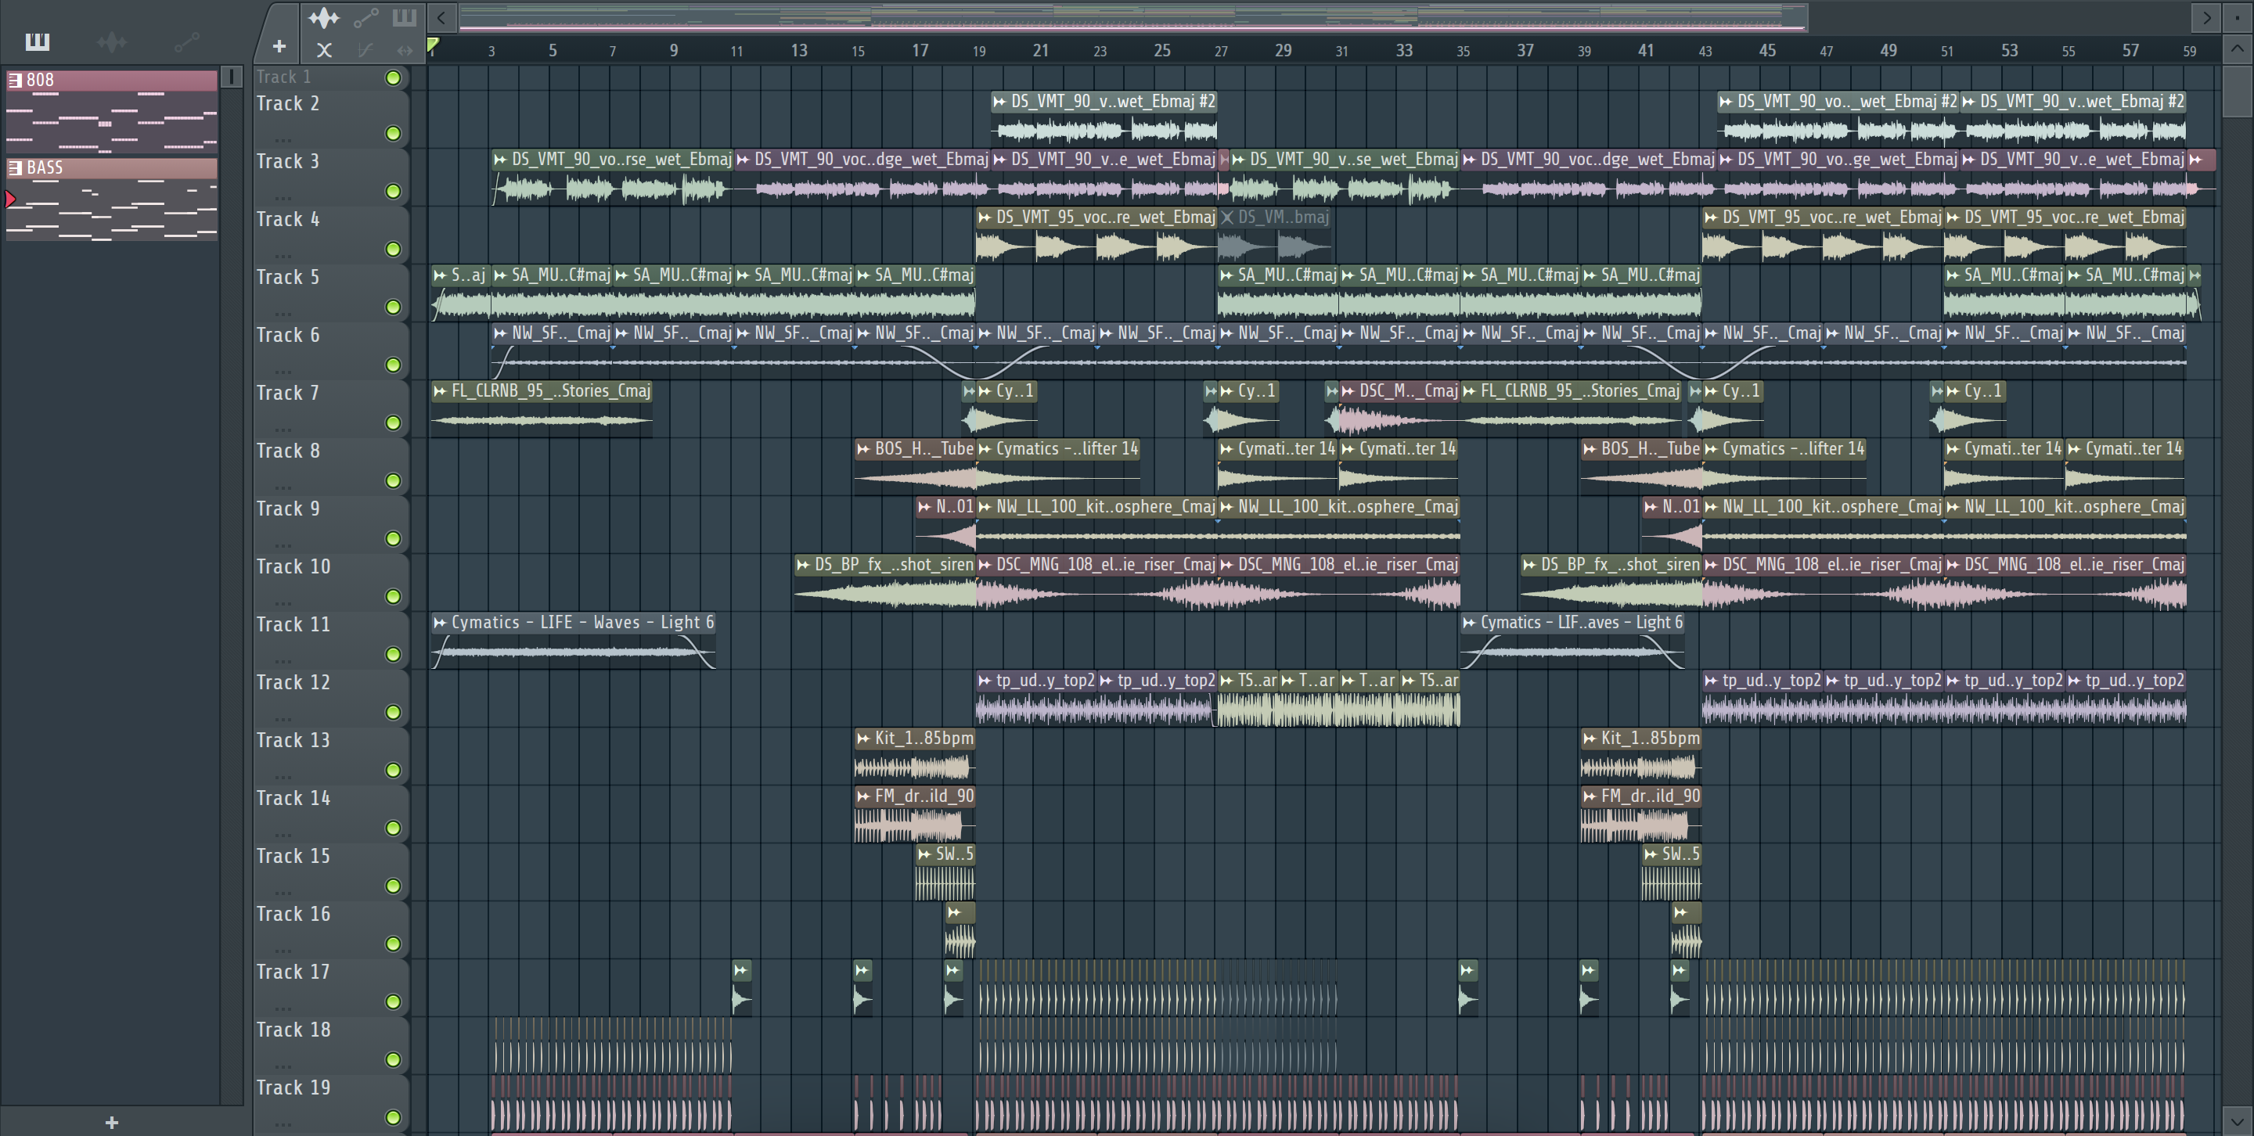The image size is (2254, 1136).
Task: Click bar 33 on the timeline ruler
Action: (x=1403, y=50)
